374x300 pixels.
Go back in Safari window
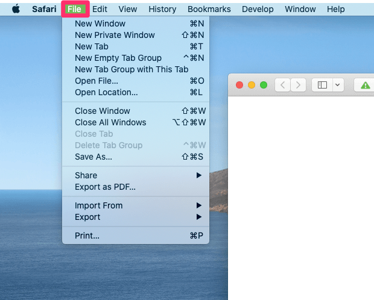[283, 85]
